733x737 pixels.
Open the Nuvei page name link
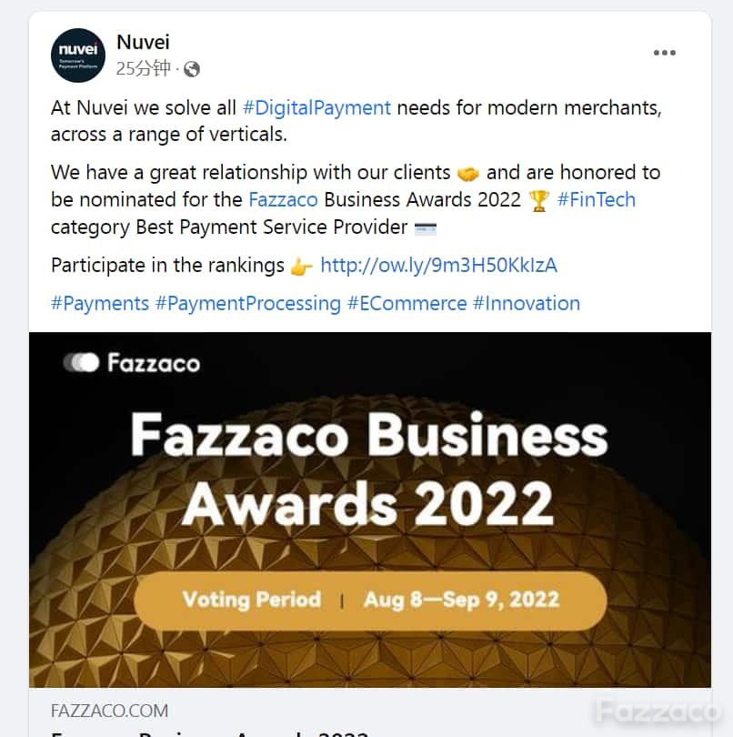[143, 42]
